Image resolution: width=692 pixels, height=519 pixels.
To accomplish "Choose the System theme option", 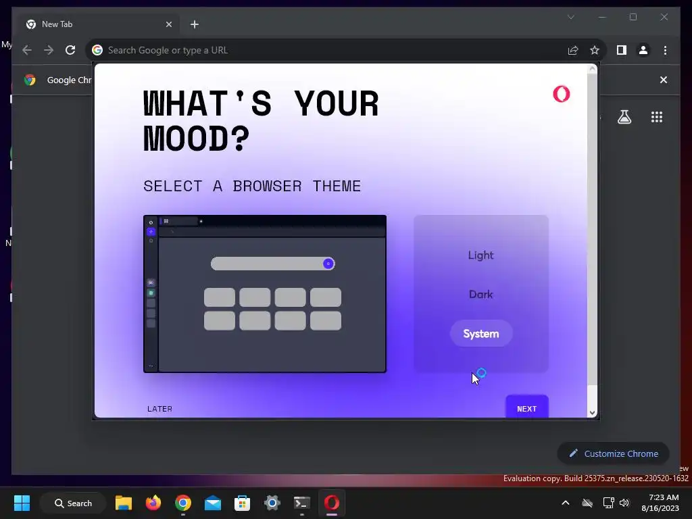I will (481, 334).
